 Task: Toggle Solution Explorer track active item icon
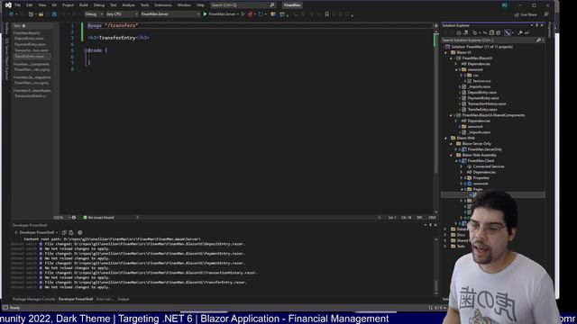coord(508,32)
